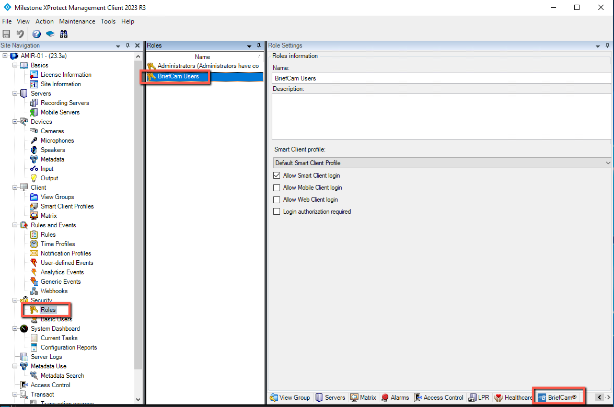Click the Matrix icon in tree

pos(34,216)
